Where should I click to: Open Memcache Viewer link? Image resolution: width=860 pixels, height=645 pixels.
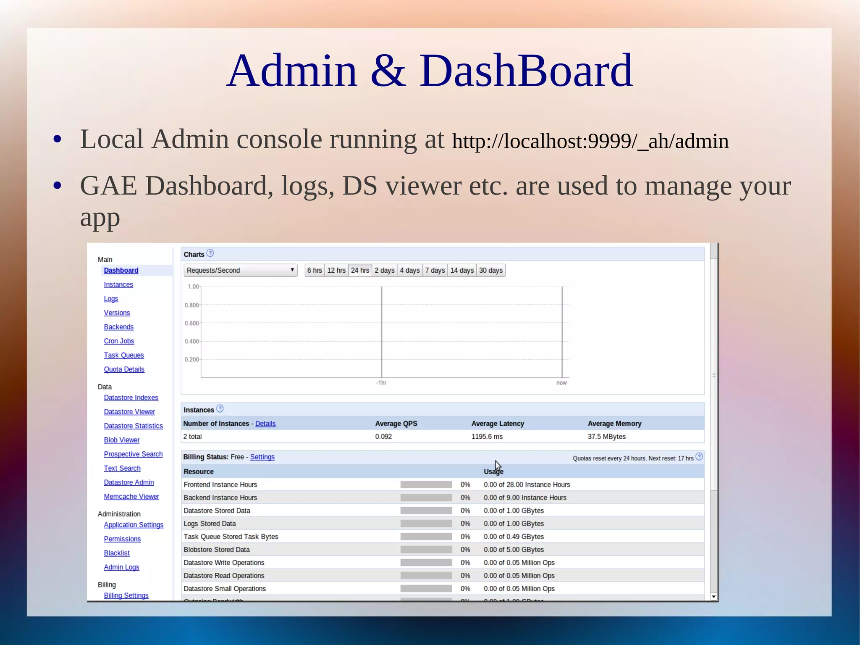coord(131,497)
